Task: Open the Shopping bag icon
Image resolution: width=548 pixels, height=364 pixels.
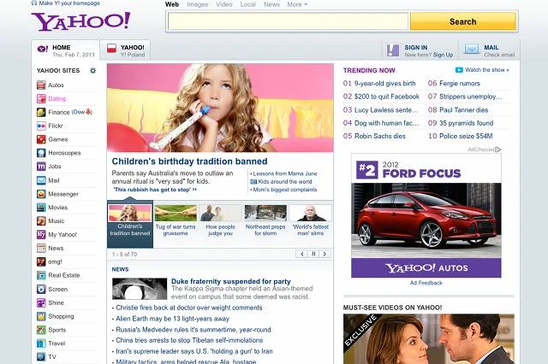Action: coord(41,316)
